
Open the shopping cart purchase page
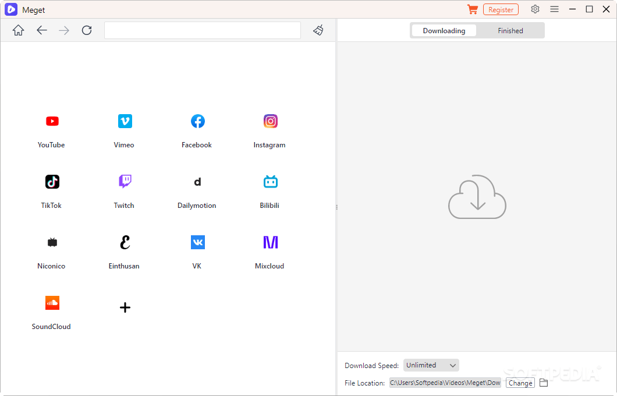coord(473,9)
